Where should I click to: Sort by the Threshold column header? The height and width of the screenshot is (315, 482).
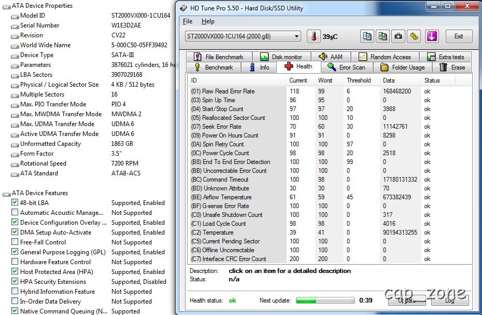coord(362,80)
